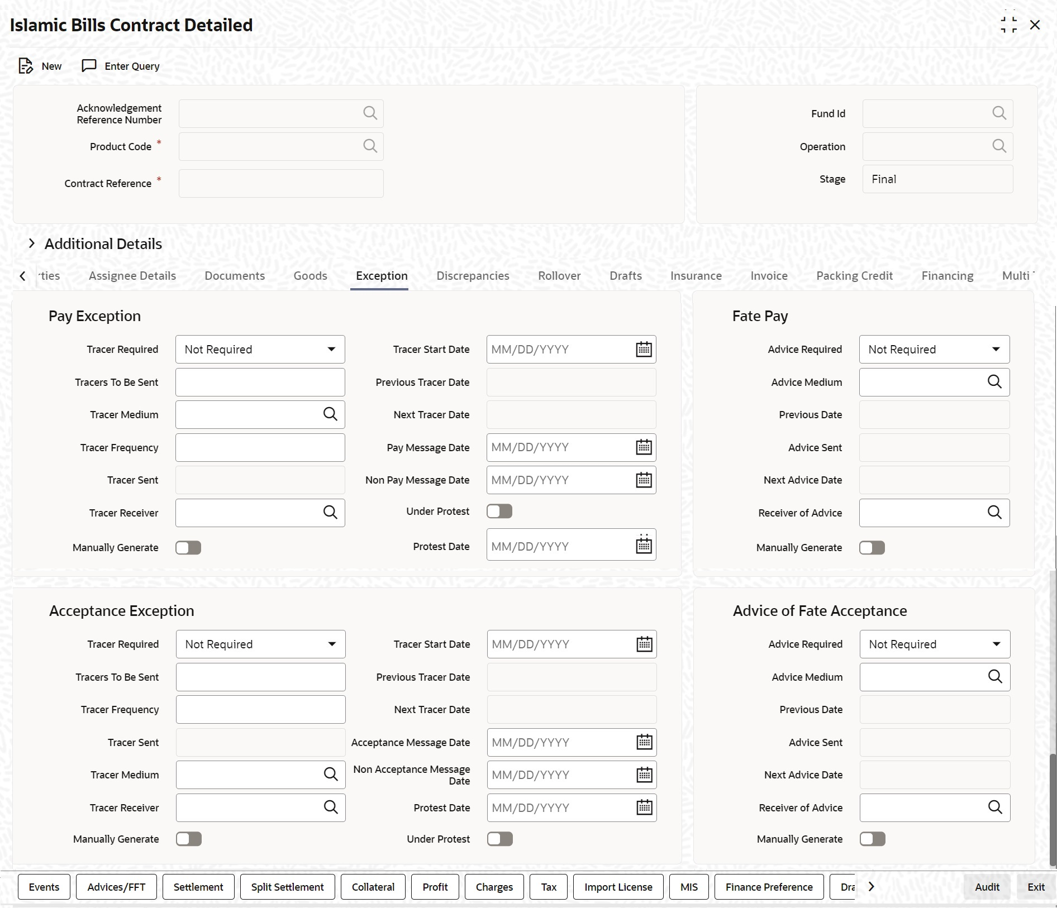Open Advice of Fate Acceptance Advice Medium lookup
This screenshot has height=908, width=1057.
(x=995, y=677)
